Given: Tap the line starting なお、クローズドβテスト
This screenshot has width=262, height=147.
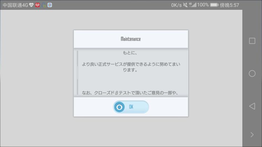Looking at the screenshot, I should 130,93.
